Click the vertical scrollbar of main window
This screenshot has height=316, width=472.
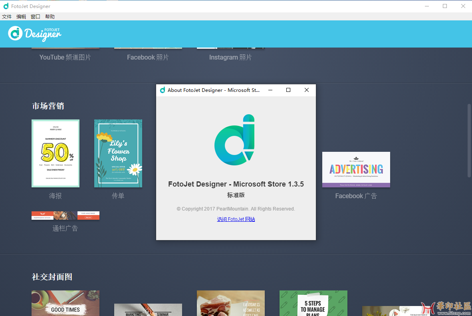469,140
